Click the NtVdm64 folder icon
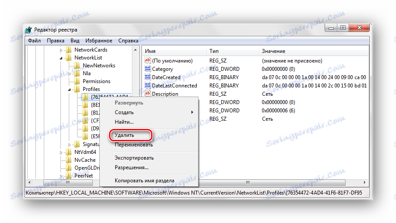Screen dimensions: 396x223 [68, 152]
